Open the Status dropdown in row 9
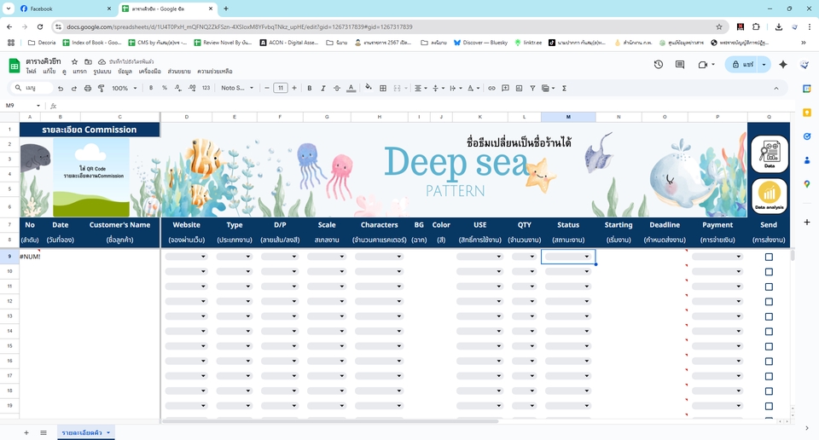 point(586,257)
